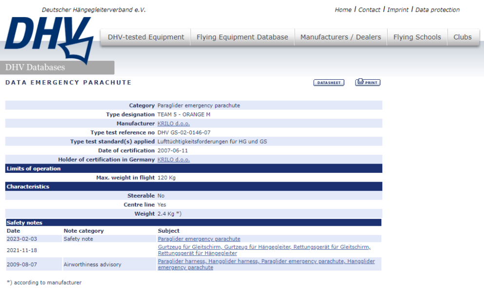This screenshot has height=292, width=484.
Task: Go to the Clubs menu
Action: [x=463, y=37]
